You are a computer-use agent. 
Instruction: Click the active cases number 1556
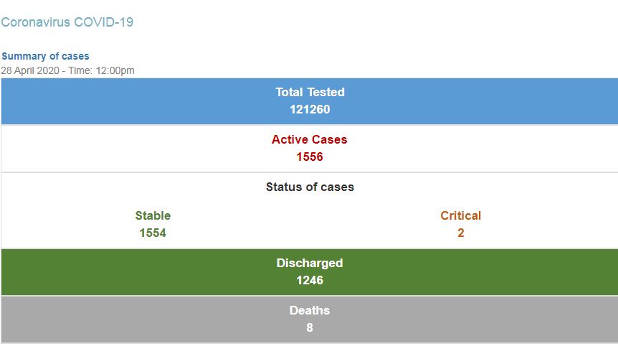tap(310, 157)
